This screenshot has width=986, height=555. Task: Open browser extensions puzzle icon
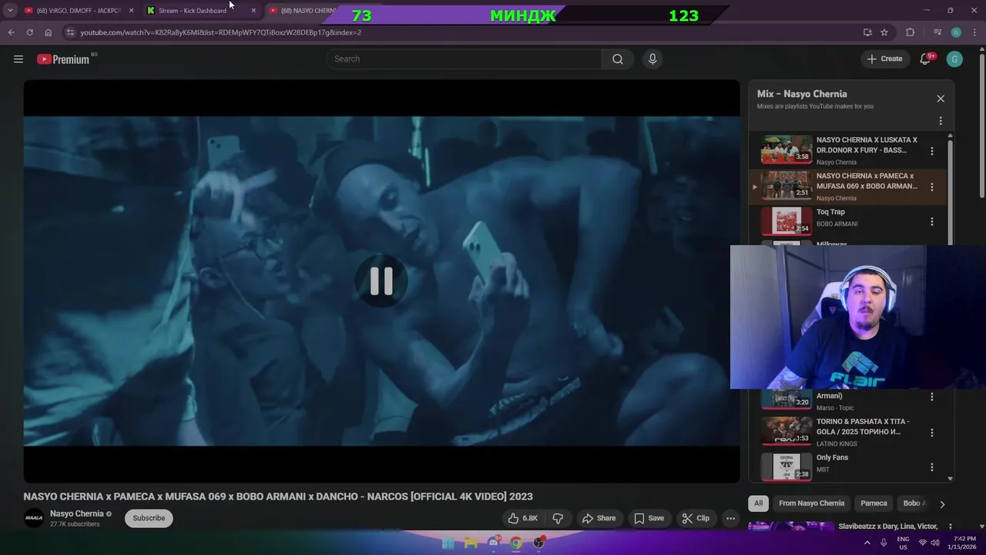(911, 32)
